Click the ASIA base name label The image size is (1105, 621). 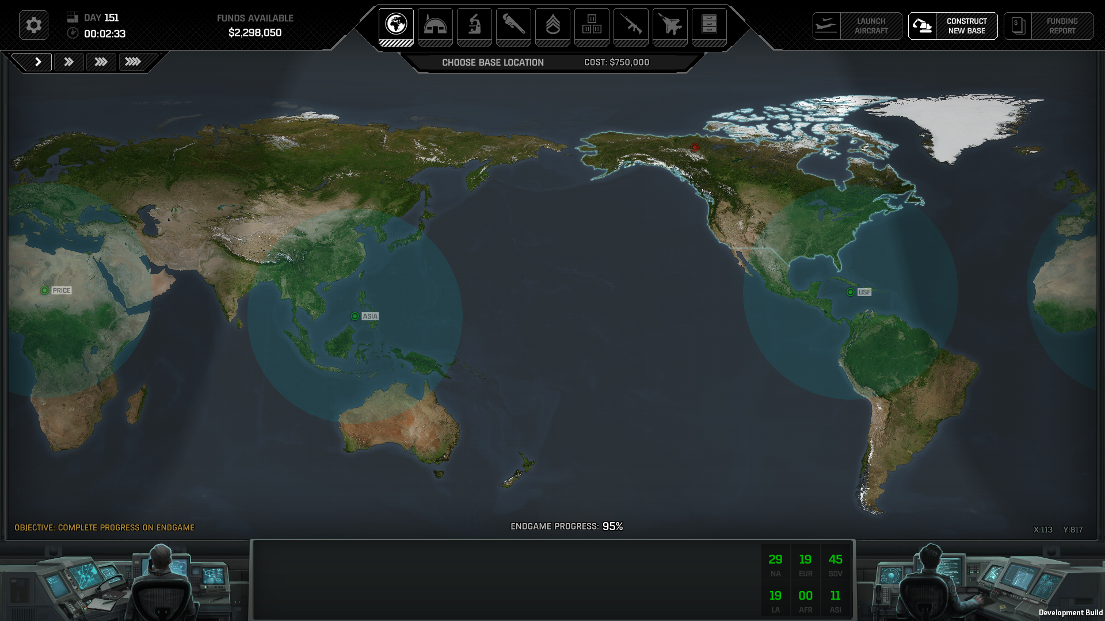pos(370,316)
